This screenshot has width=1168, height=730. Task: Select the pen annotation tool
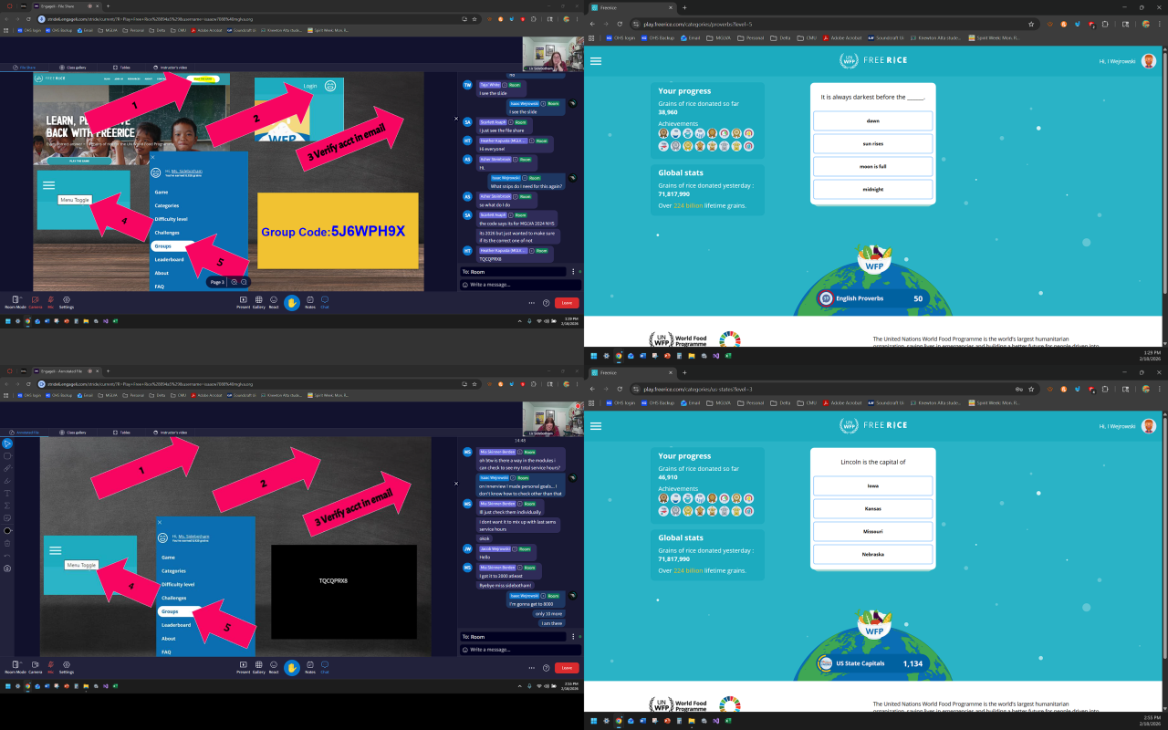pyautogui.click(x=7, y=468)
